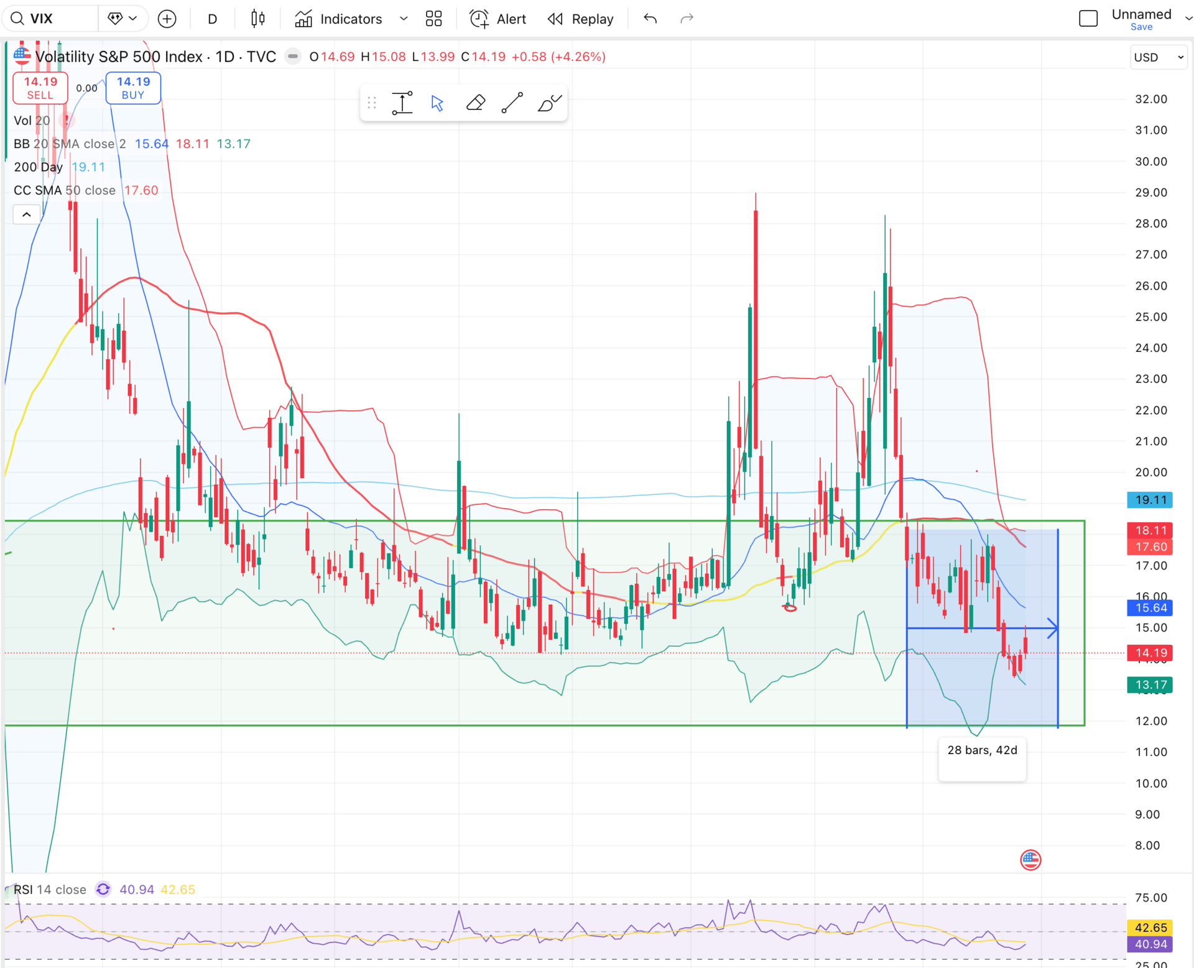Expand the Indicators favorites chevron
The image size is (1194, 968).
pos(404,19)
